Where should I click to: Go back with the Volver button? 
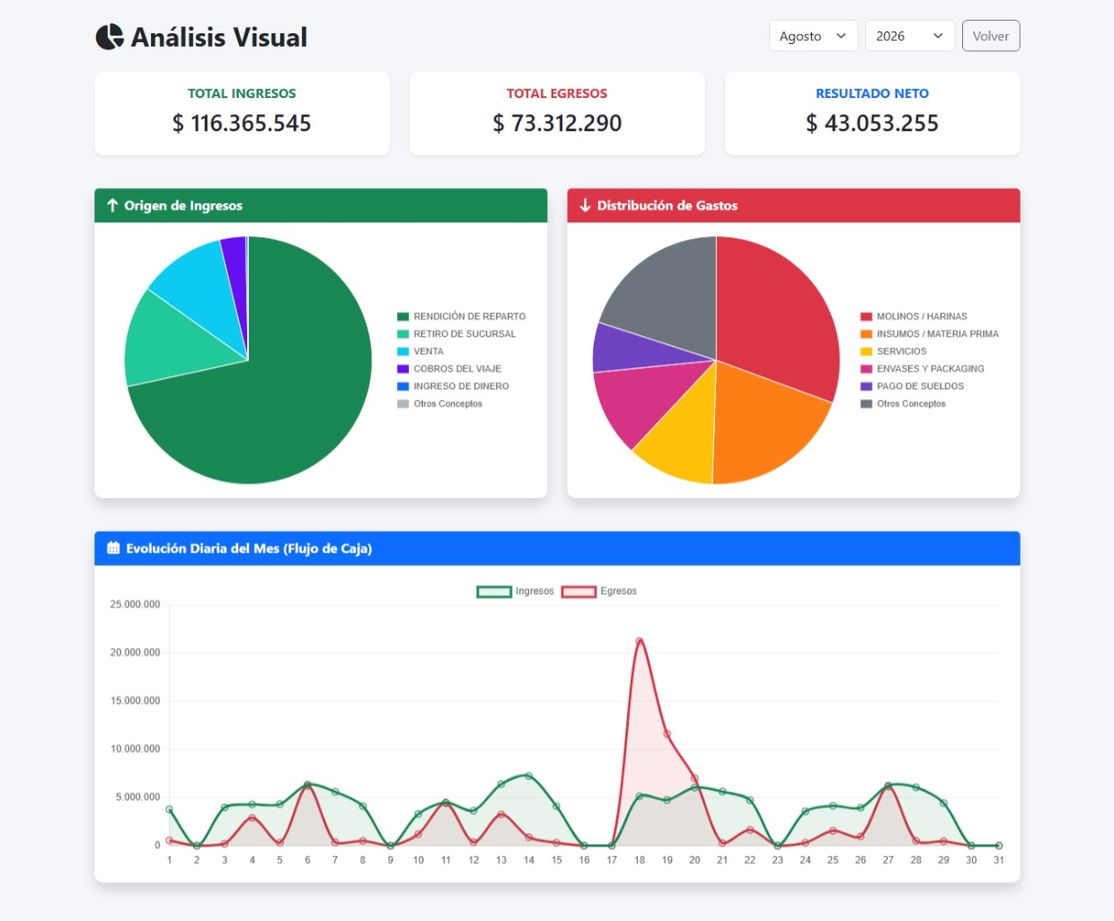[991, 36]
